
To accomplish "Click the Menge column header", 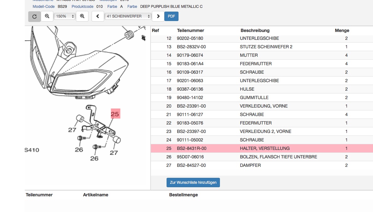I will [x=342, y=30].
